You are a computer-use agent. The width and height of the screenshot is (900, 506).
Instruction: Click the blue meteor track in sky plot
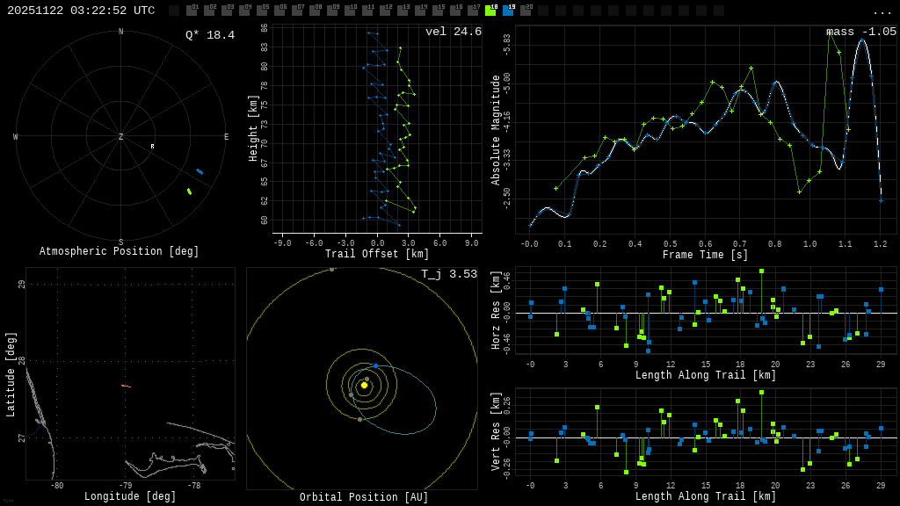point(200,171)
